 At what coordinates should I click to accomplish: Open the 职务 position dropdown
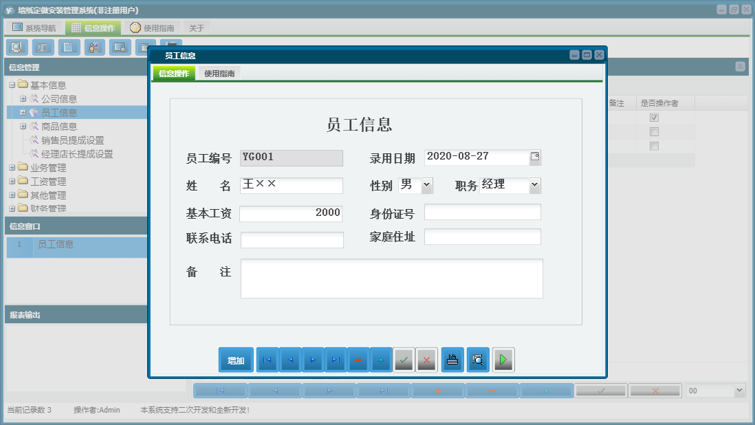tap(534, 186)
